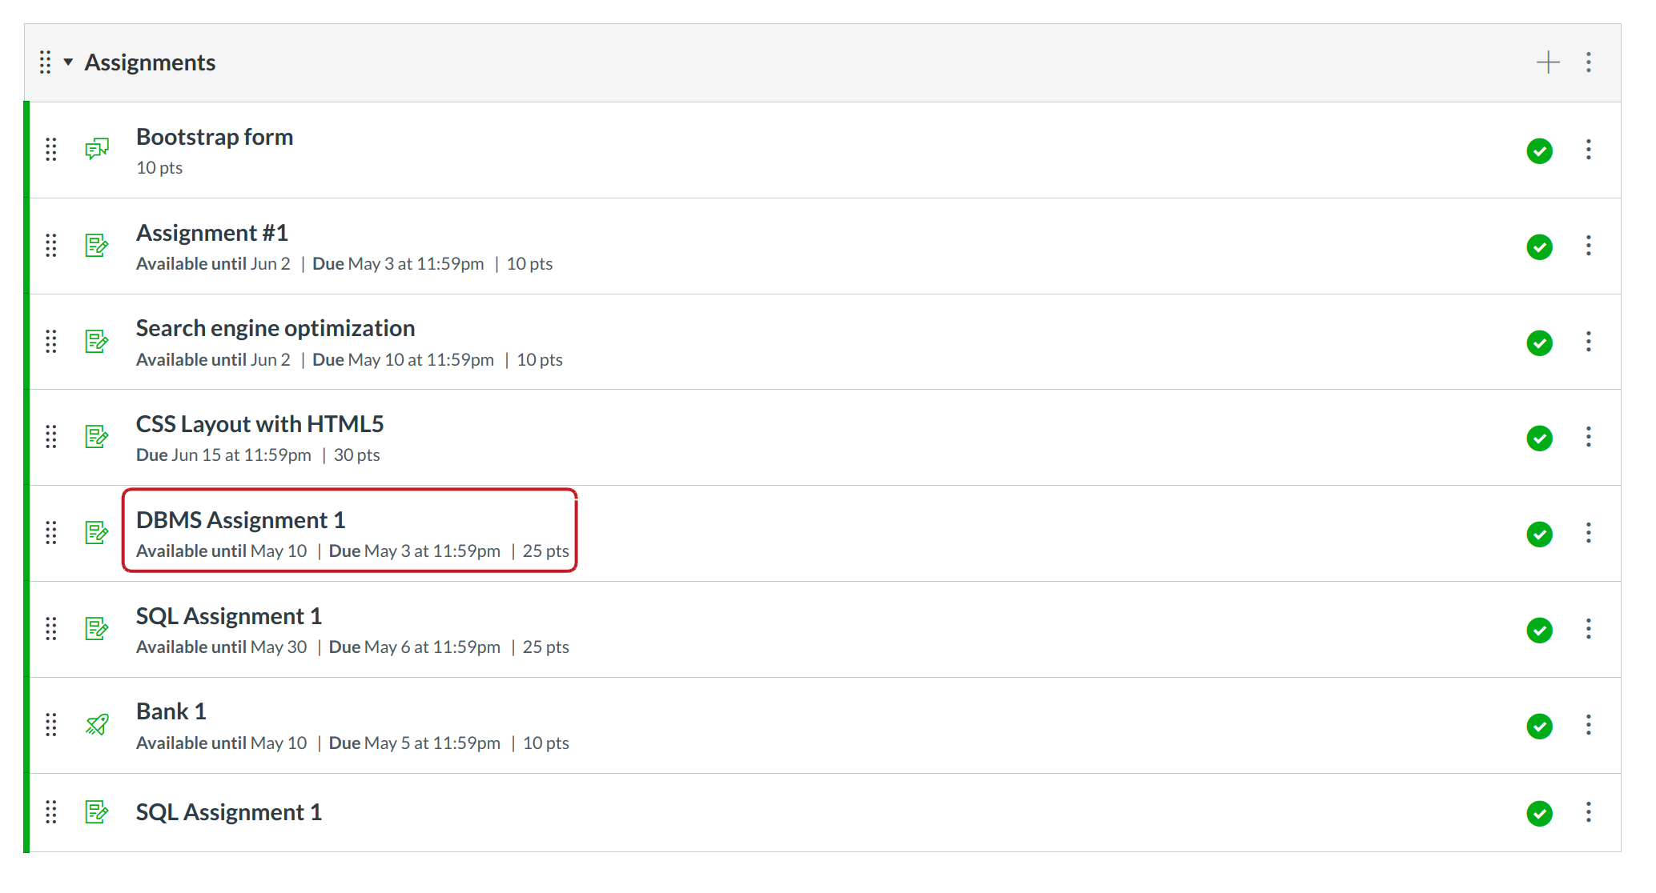Grab the drag handle for Bootstrap form
The width and height of the screenshot is (1656, 893).
coord(51,150)
